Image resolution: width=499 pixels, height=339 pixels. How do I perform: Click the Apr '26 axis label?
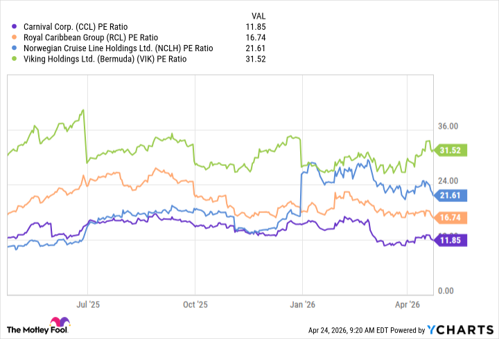[408, 304]
